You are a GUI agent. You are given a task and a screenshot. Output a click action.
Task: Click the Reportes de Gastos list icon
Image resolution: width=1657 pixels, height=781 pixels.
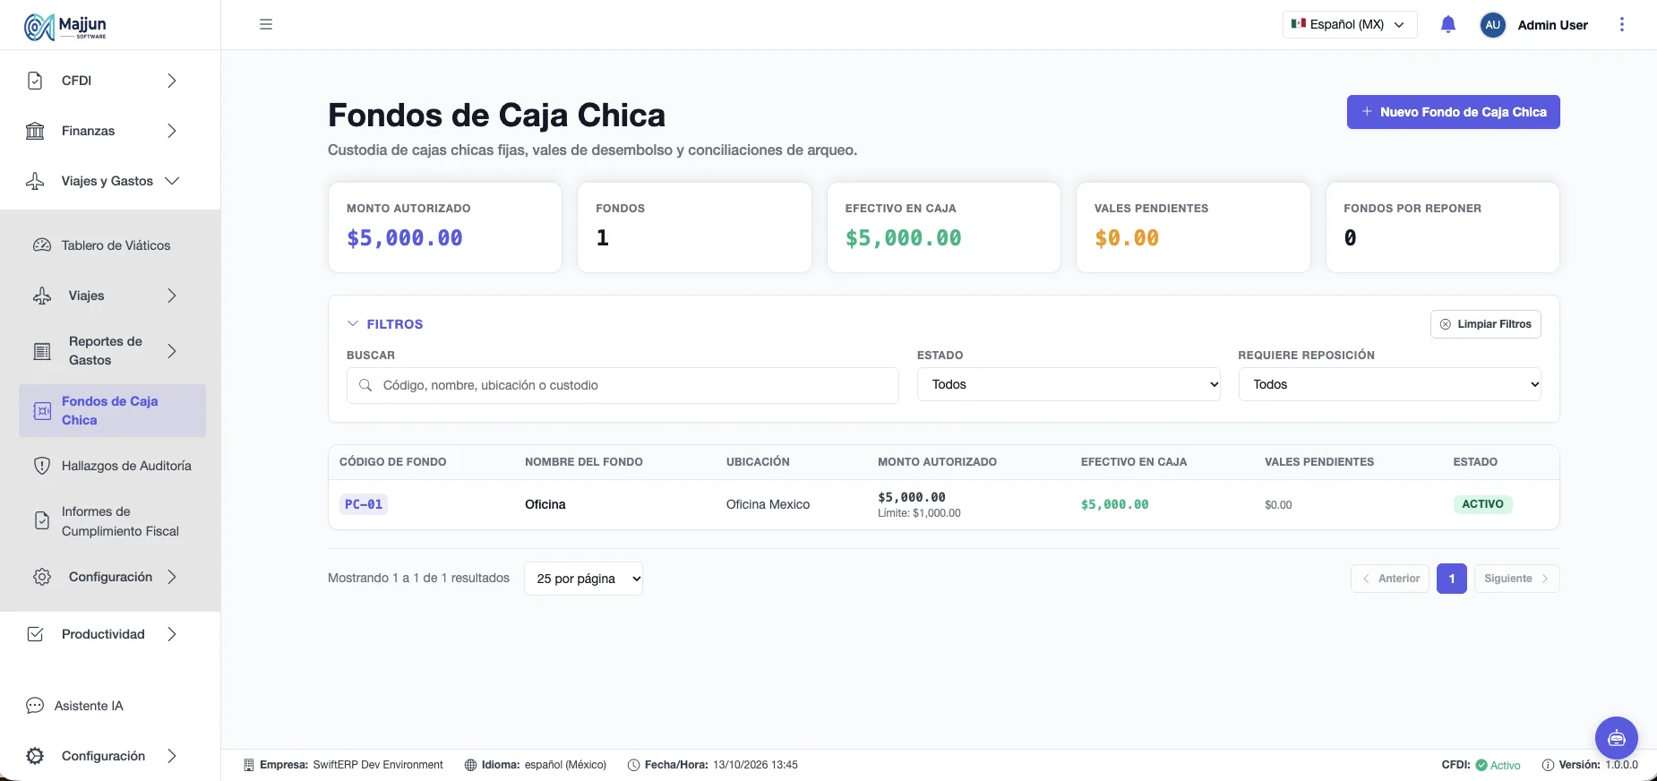click(42, 351)
